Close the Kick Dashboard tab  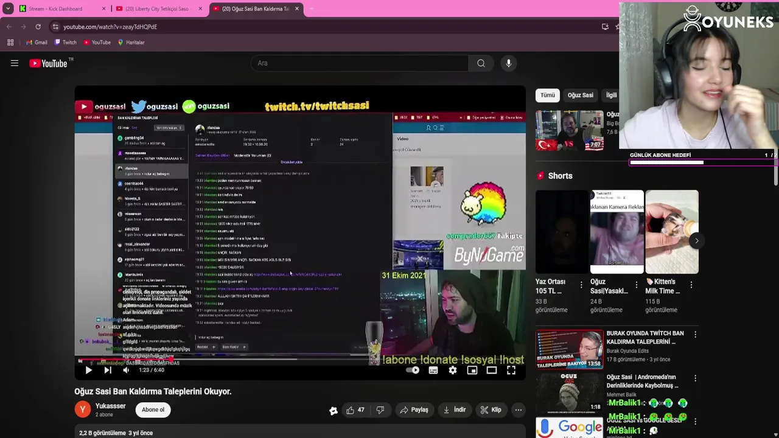point(103,9)
